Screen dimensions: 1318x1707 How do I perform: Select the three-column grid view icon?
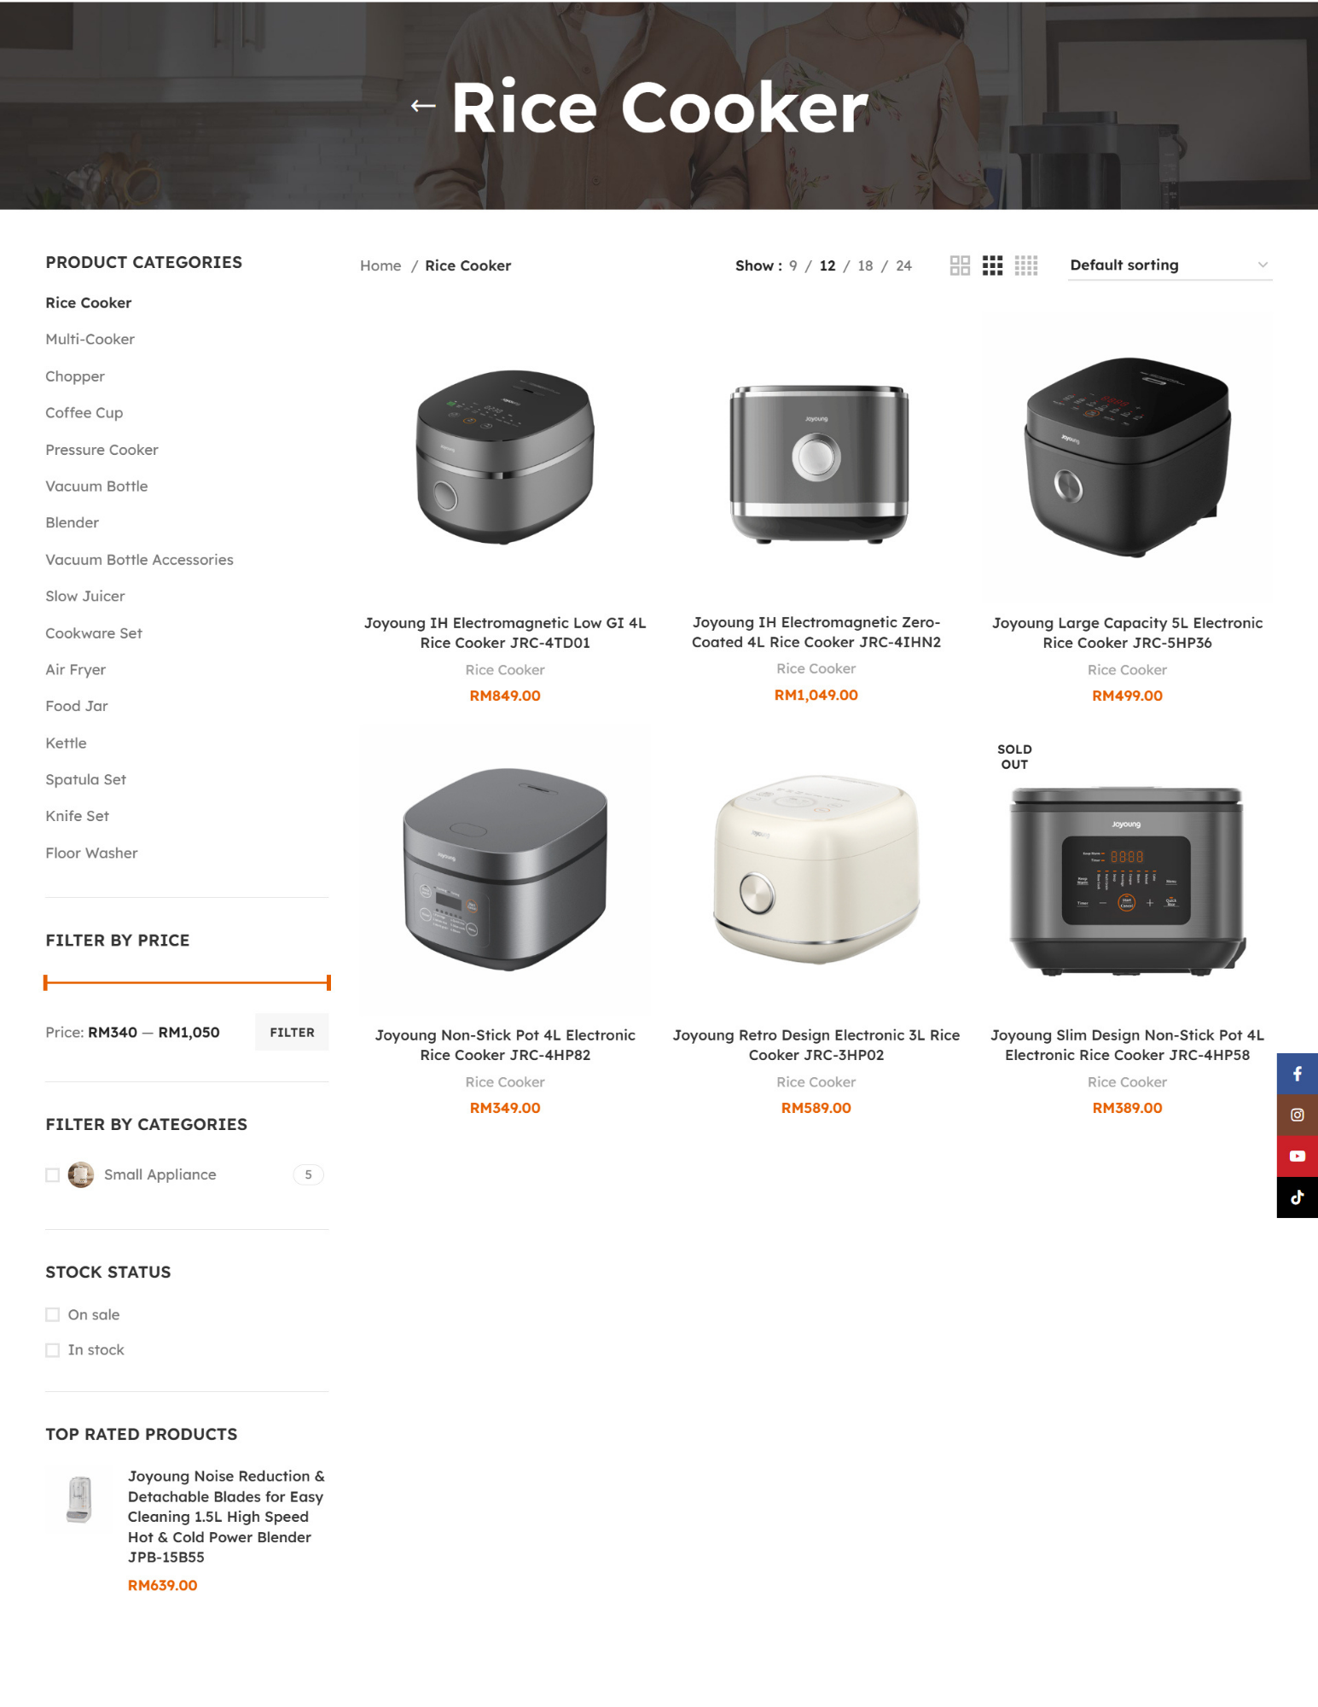992,265
